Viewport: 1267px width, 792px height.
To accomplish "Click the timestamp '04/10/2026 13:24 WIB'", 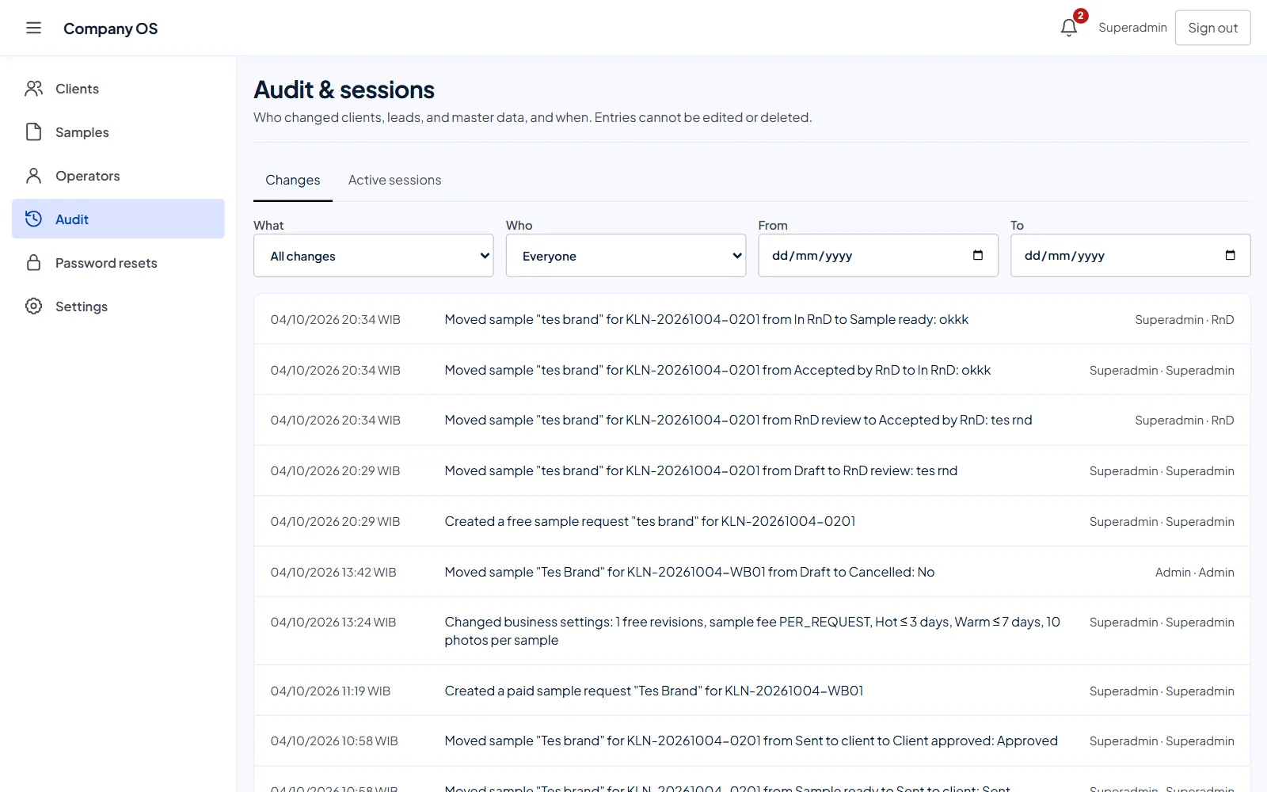I will click(x=333, y=622).
